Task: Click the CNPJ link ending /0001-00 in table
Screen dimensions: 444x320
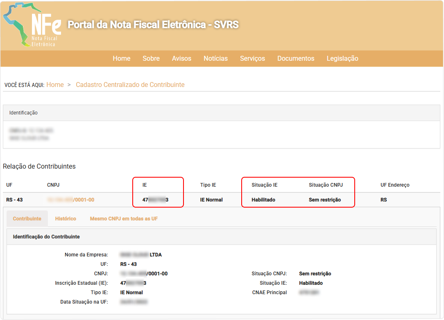Action: 71,200
